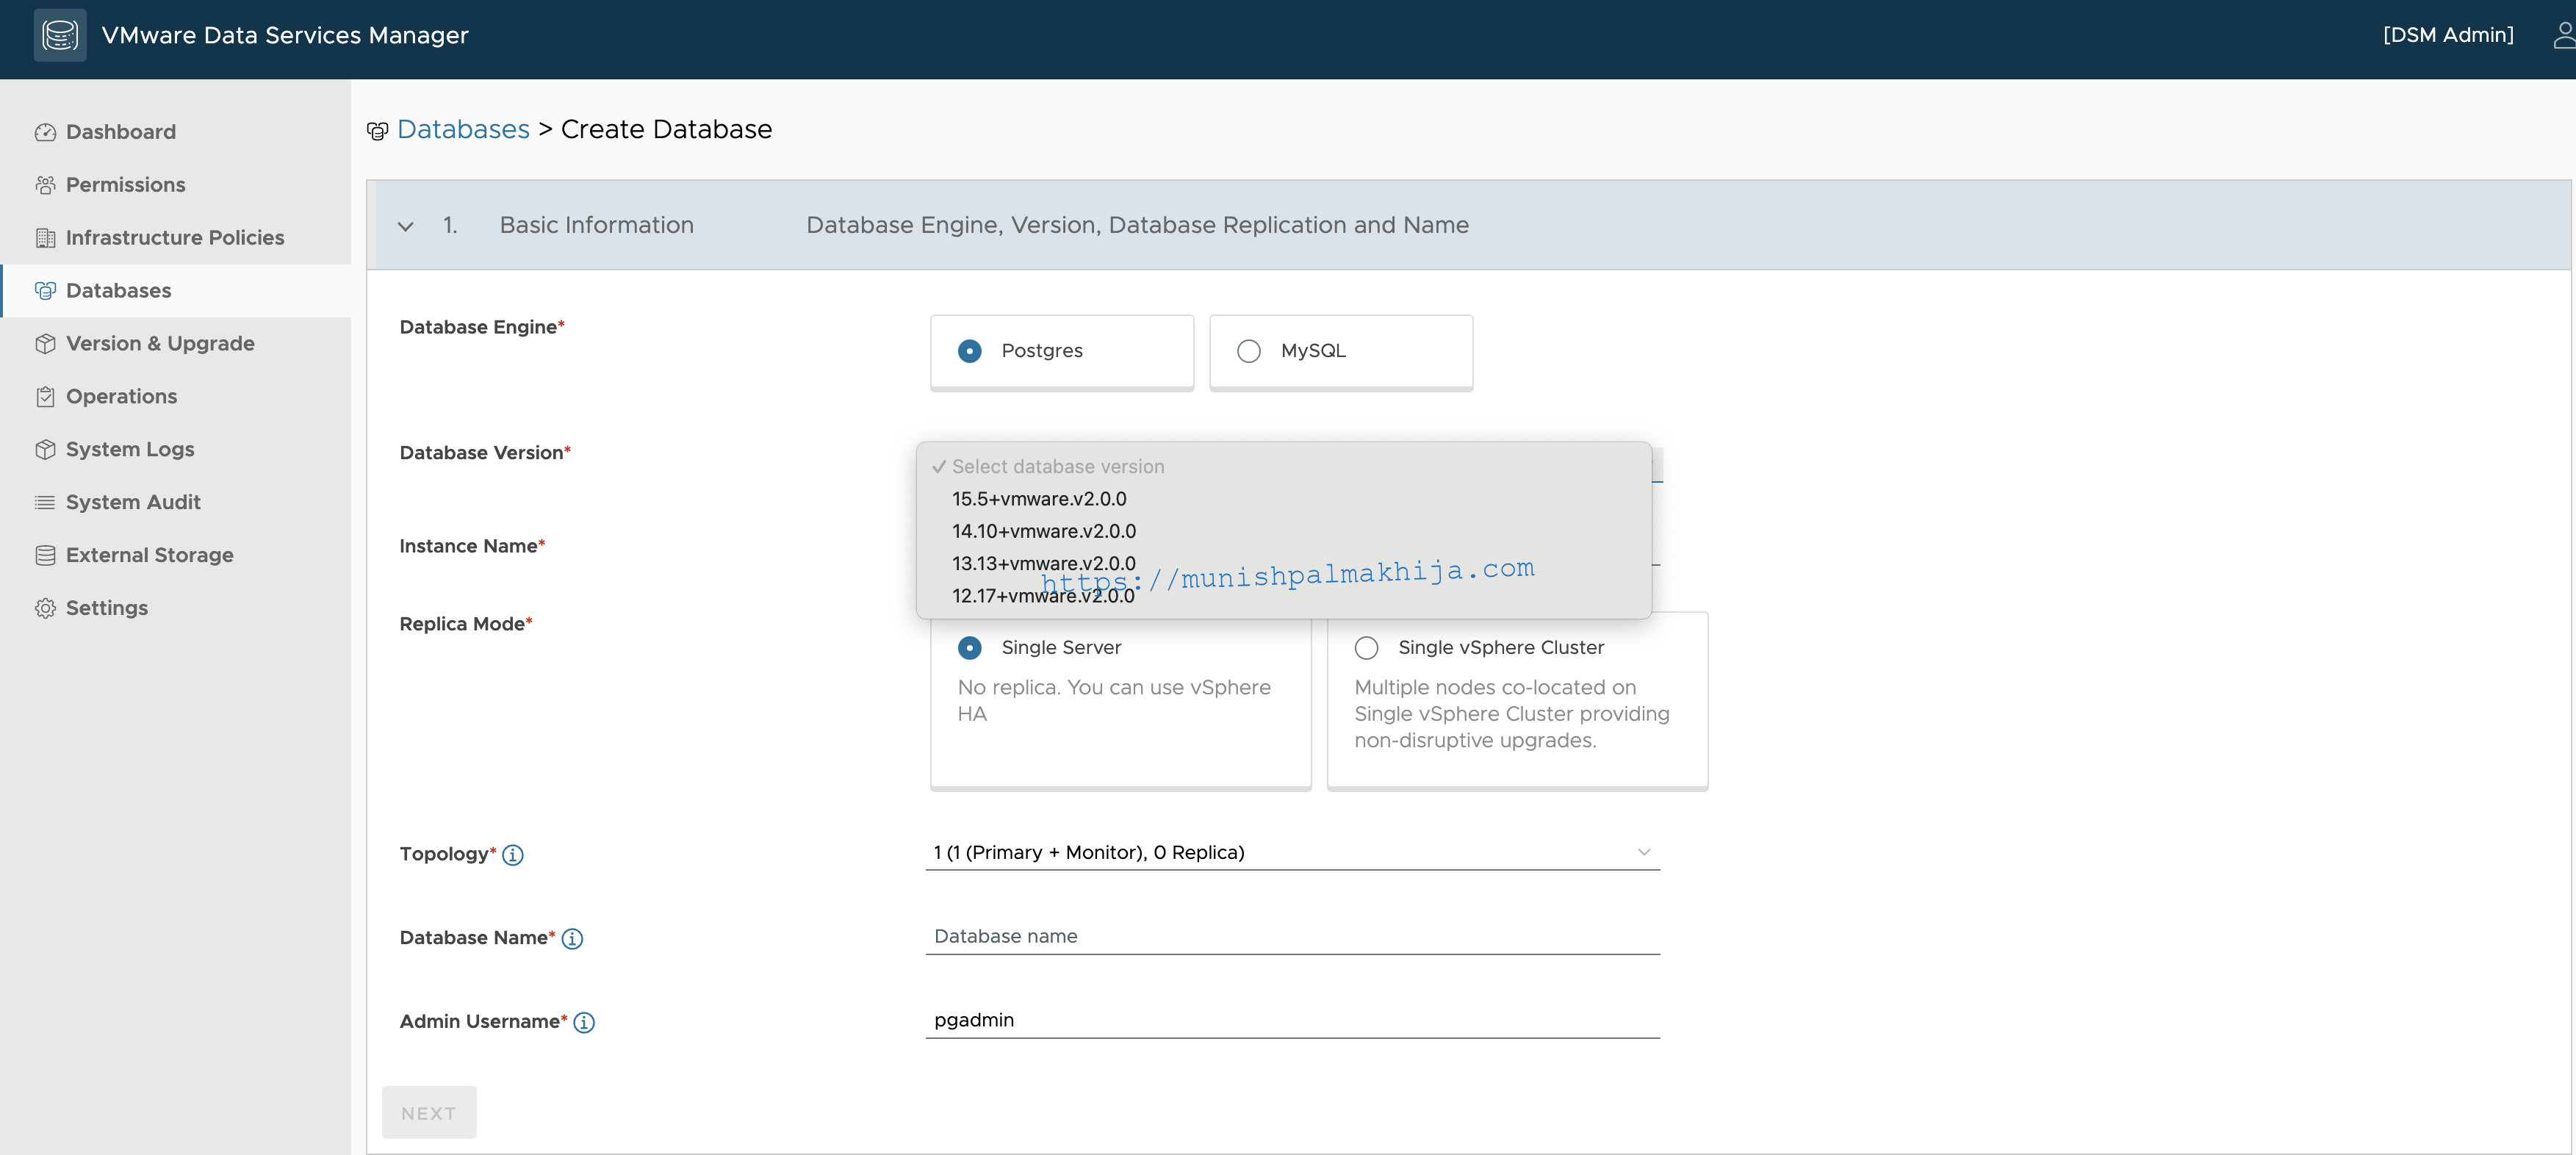This screenshot has width=2576, height=1155.
Task: Select the MySQL database engine
Action: [x=1341, y=351]
